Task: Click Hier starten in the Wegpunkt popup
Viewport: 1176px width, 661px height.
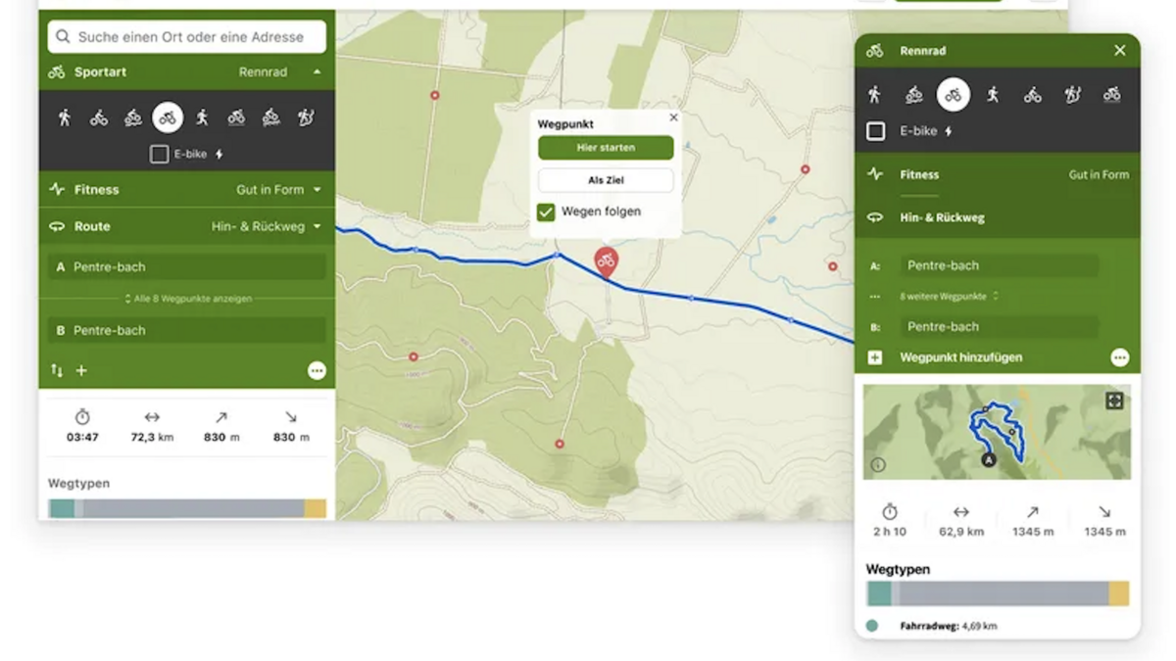Action: (606, 148)
